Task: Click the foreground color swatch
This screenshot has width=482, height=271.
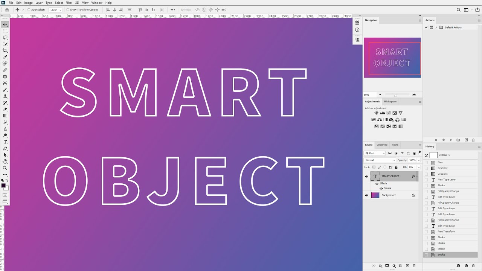Action: tap(4, 186)
